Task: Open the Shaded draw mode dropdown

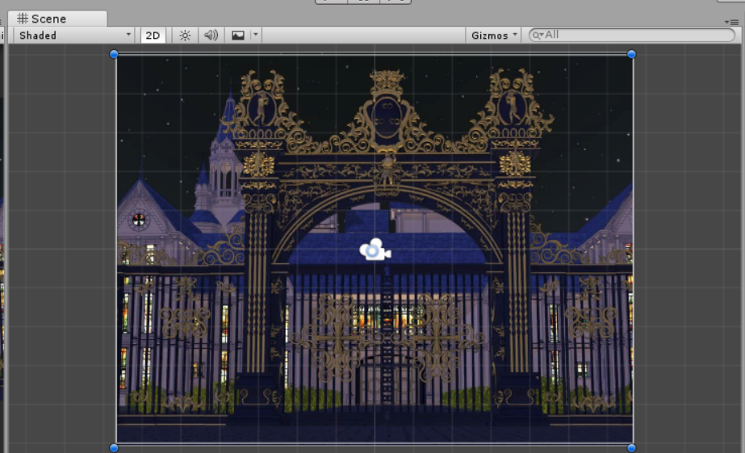Action: (x=74, y=36)
